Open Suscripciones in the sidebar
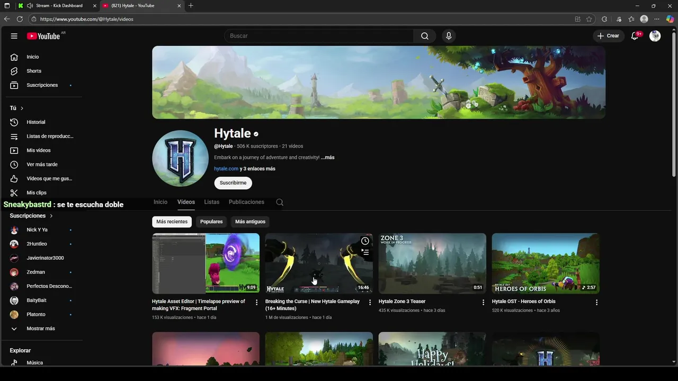 pyautogui.click(x=42, y=85)
